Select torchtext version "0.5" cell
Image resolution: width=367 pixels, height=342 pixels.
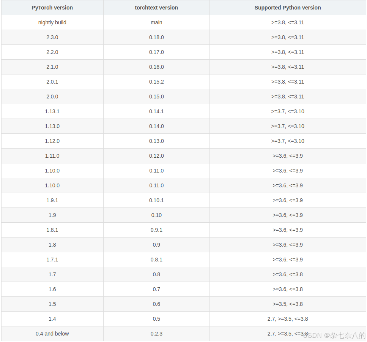point(156,319)
